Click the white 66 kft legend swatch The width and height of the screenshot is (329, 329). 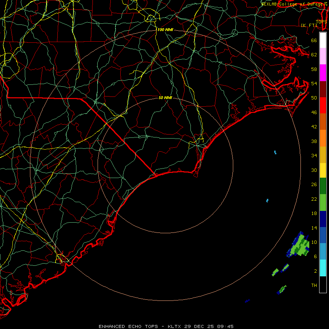point(323,40)
